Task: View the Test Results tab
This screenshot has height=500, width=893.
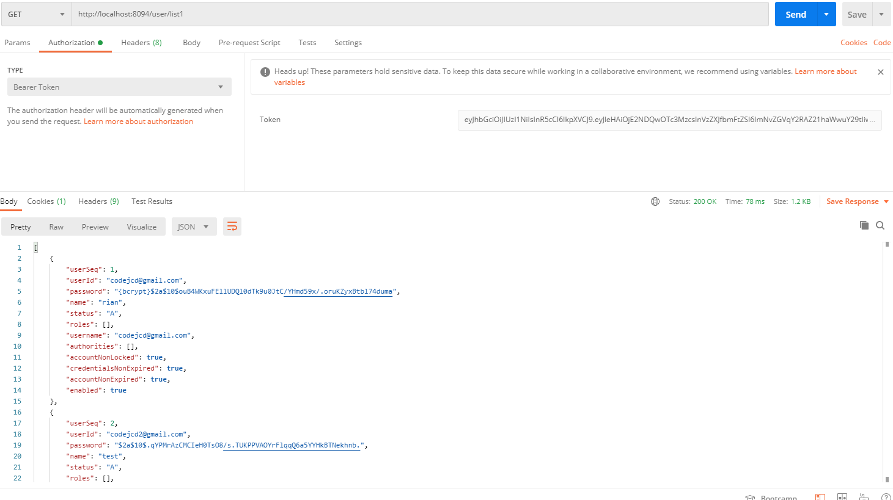Action: click(x=152, y=201)
